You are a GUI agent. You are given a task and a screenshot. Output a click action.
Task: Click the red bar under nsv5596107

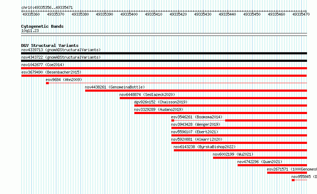[239, 135]
